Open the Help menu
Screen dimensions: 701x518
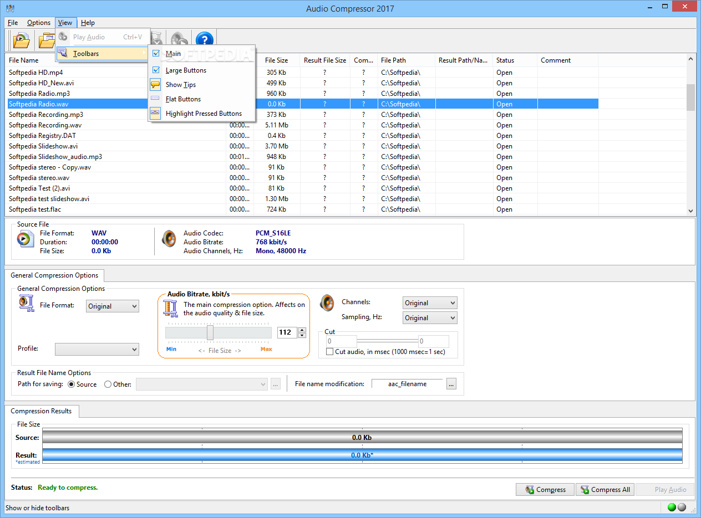[88, 23]
